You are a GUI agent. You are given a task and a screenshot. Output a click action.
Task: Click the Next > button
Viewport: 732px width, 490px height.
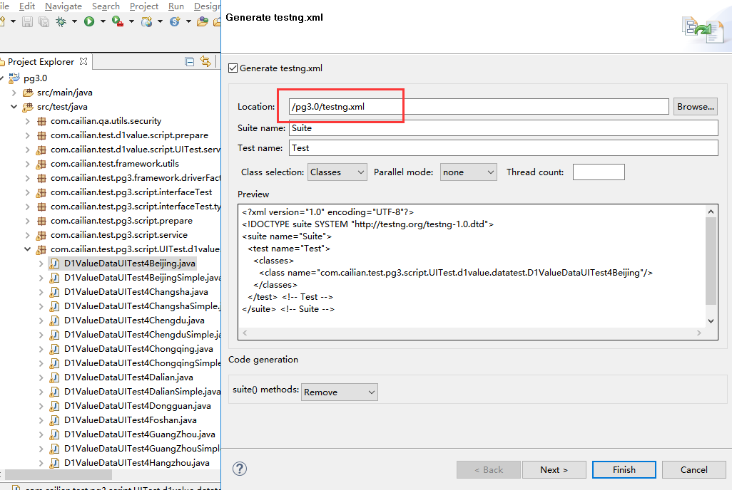pos(554,469)
